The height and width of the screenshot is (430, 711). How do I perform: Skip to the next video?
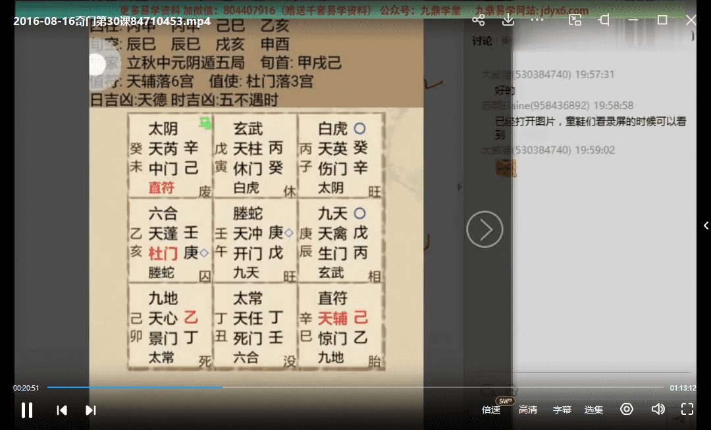[x=91, y=410]
